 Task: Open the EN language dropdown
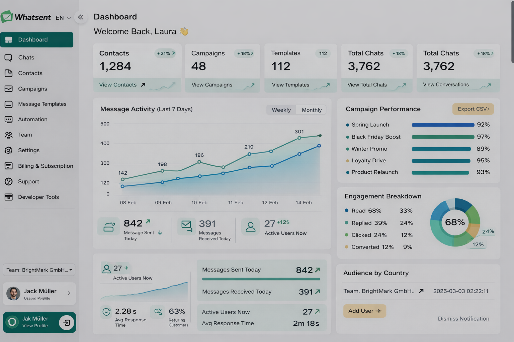[63, 18]
